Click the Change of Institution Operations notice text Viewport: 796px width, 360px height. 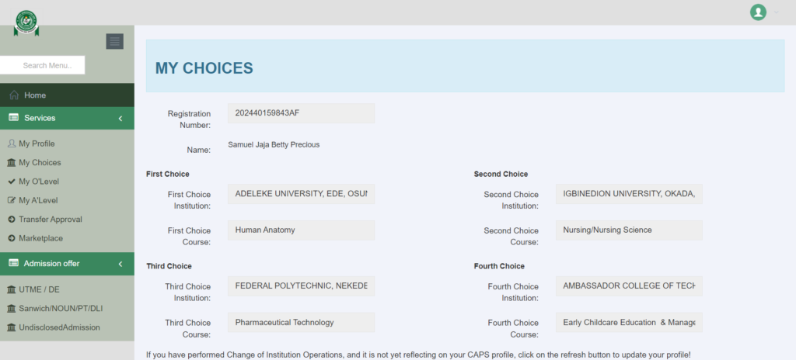pos(418,355)
